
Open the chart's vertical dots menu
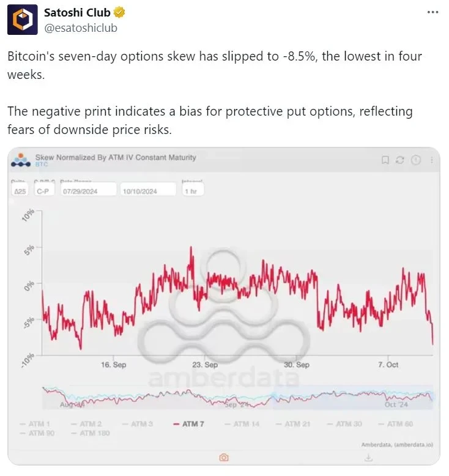point(431,160)
